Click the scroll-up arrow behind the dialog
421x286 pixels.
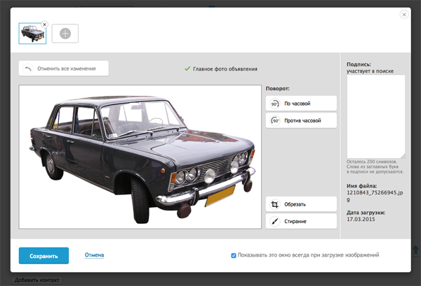click(416, 250)
